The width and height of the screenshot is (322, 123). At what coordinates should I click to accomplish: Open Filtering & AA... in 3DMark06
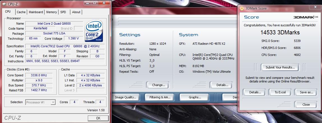[160, 97]
